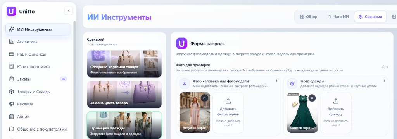397x139 pixels.
Task: Go to Юнит экономика page
Action: coord(38,66)
